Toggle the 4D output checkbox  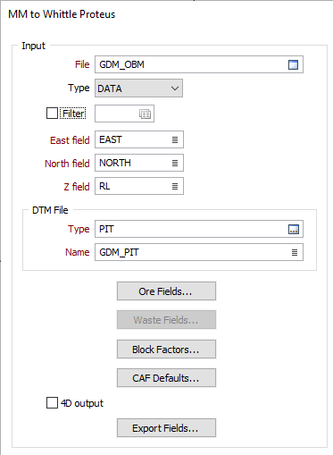tap(52, 403)
